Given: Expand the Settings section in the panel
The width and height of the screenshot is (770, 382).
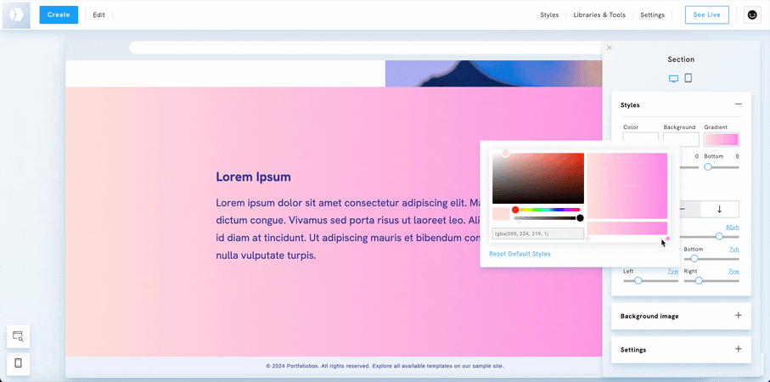Looking at the screenshot, I should (x=738, y=349).
